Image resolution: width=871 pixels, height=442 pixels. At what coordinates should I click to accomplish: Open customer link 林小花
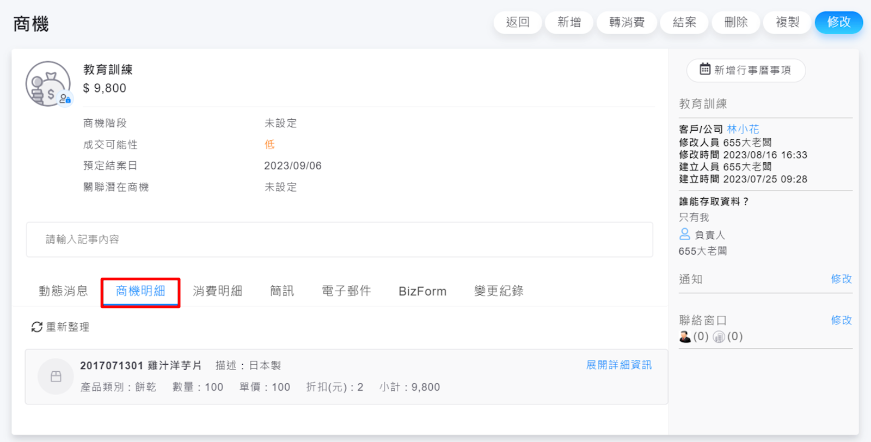pos(743,129)
